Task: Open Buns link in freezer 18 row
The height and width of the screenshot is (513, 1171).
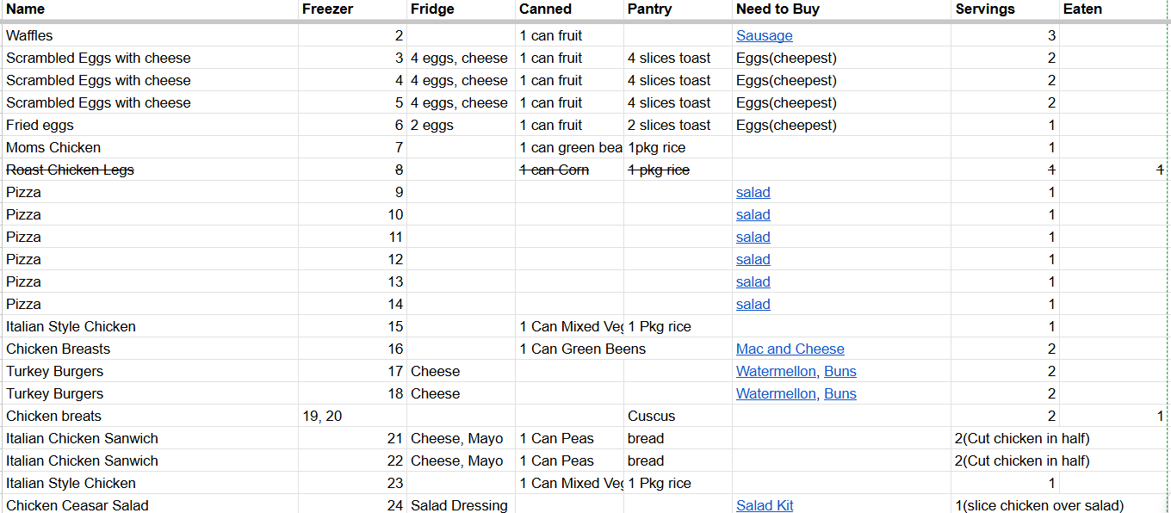Action: (x=840, y=393)
